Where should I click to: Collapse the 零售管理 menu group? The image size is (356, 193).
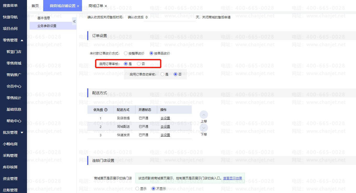22,40
